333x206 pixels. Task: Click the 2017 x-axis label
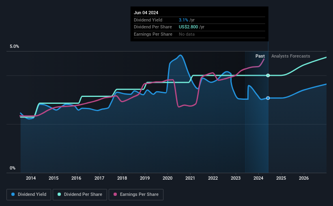(x=99, y=178)
